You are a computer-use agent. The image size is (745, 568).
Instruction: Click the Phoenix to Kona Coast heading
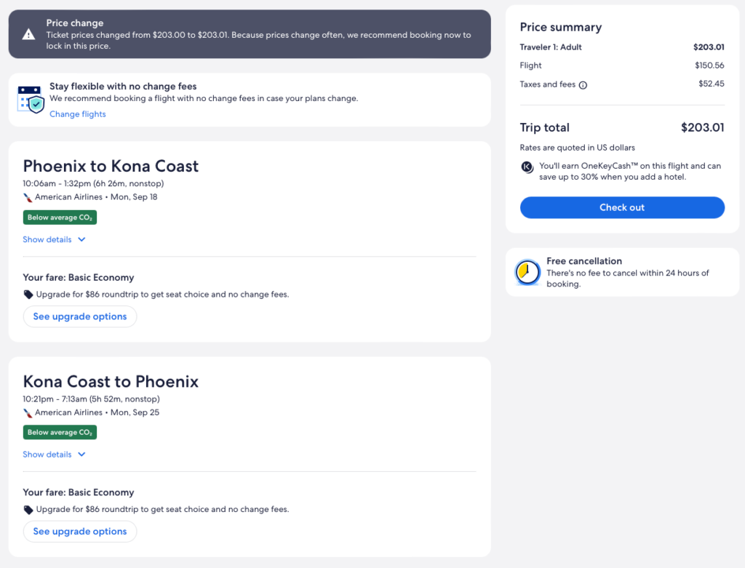point(111,166)
